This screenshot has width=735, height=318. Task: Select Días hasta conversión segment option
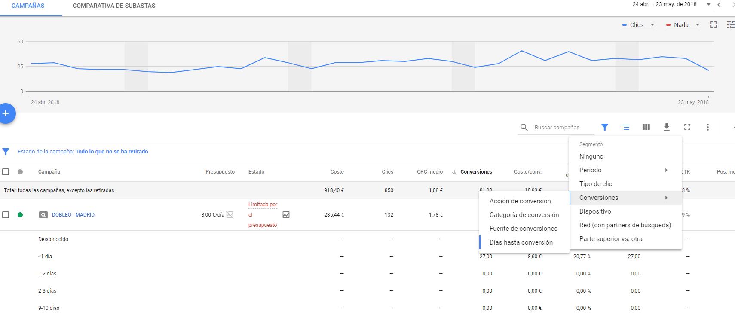click(521, 242)
